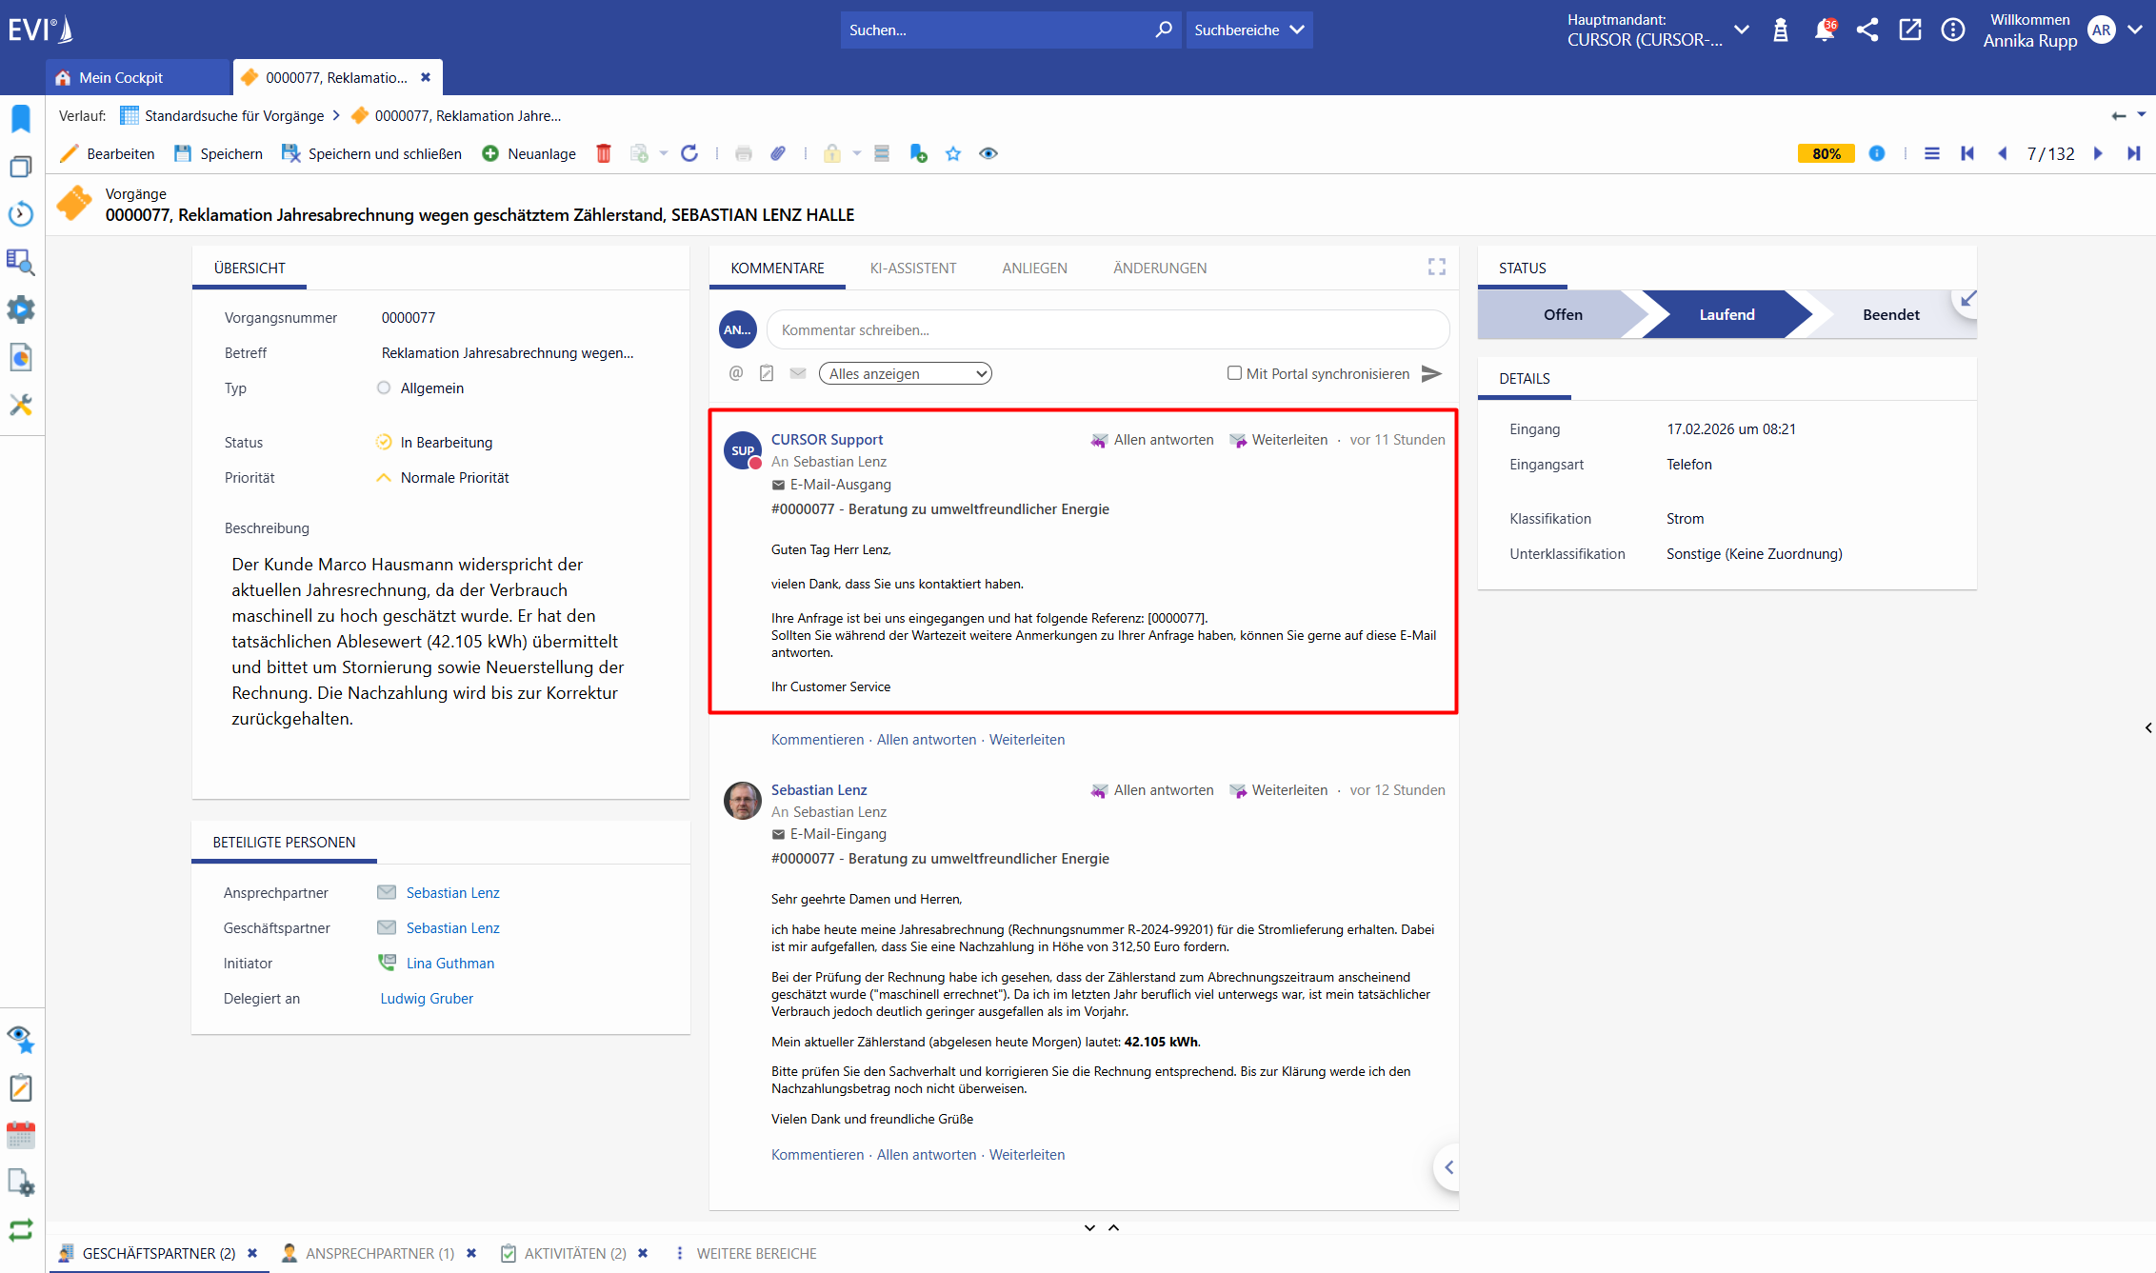This screenshot has height=1273, width=2156.
Task: Open the Hauptmandant selector chevron
Action: [x=1742, y=30]
